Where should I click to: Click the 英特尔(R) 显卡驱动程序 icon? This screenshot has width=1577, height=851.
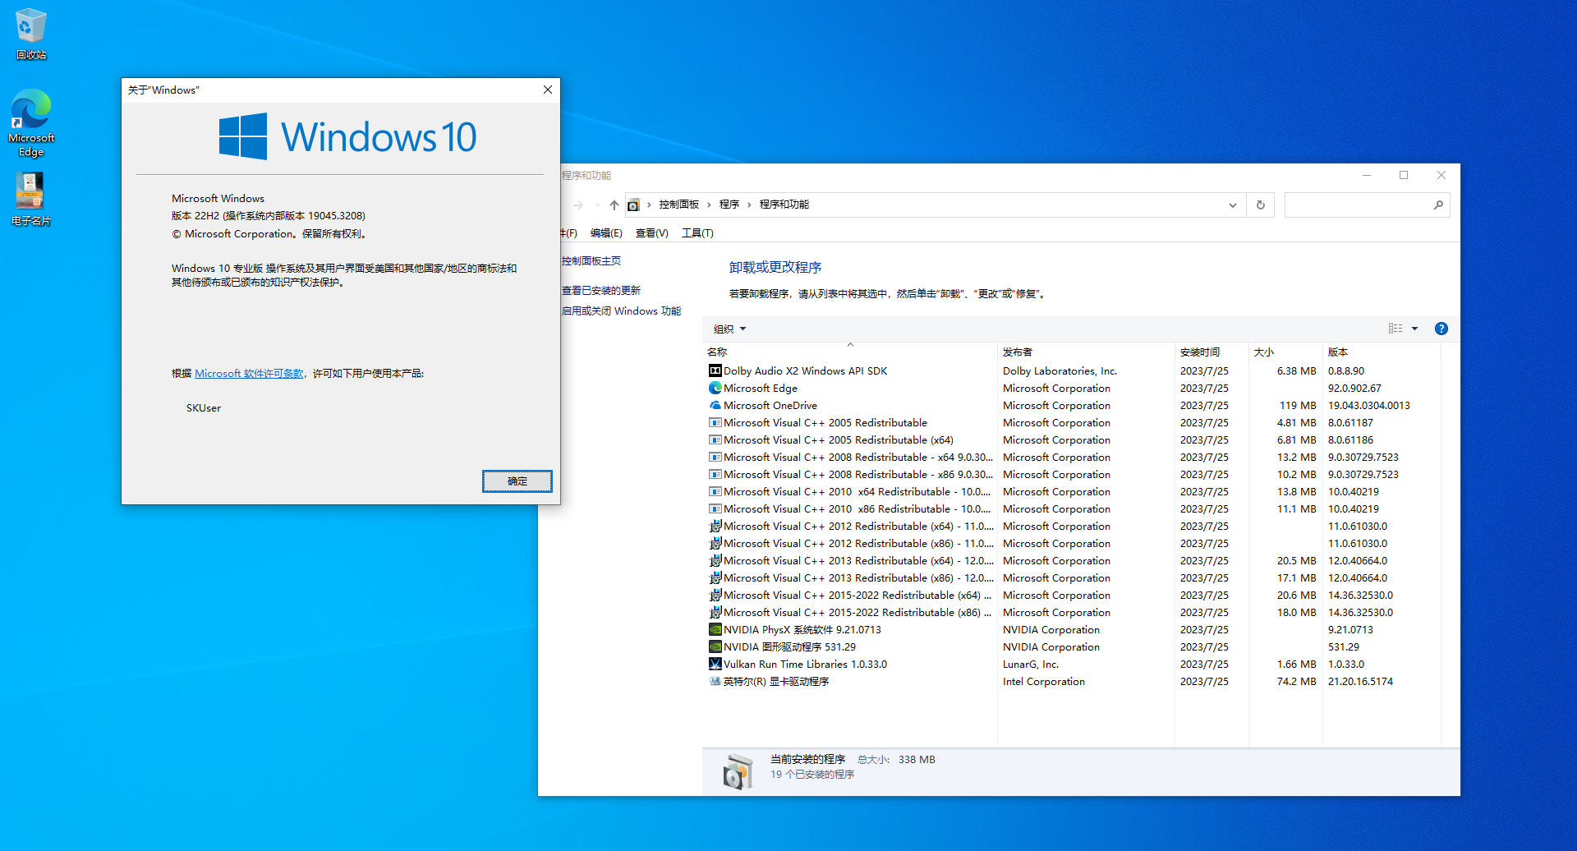[715, 682]
